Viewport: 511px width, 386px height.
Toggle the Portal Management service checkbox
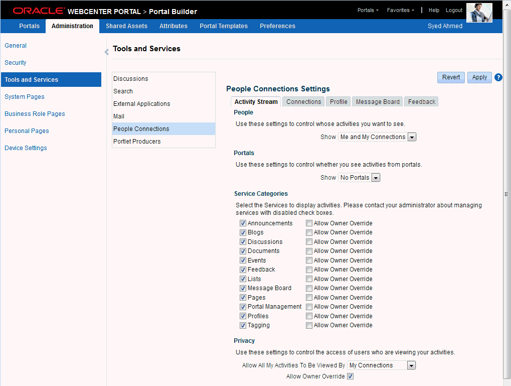click(x=243, y=307)
